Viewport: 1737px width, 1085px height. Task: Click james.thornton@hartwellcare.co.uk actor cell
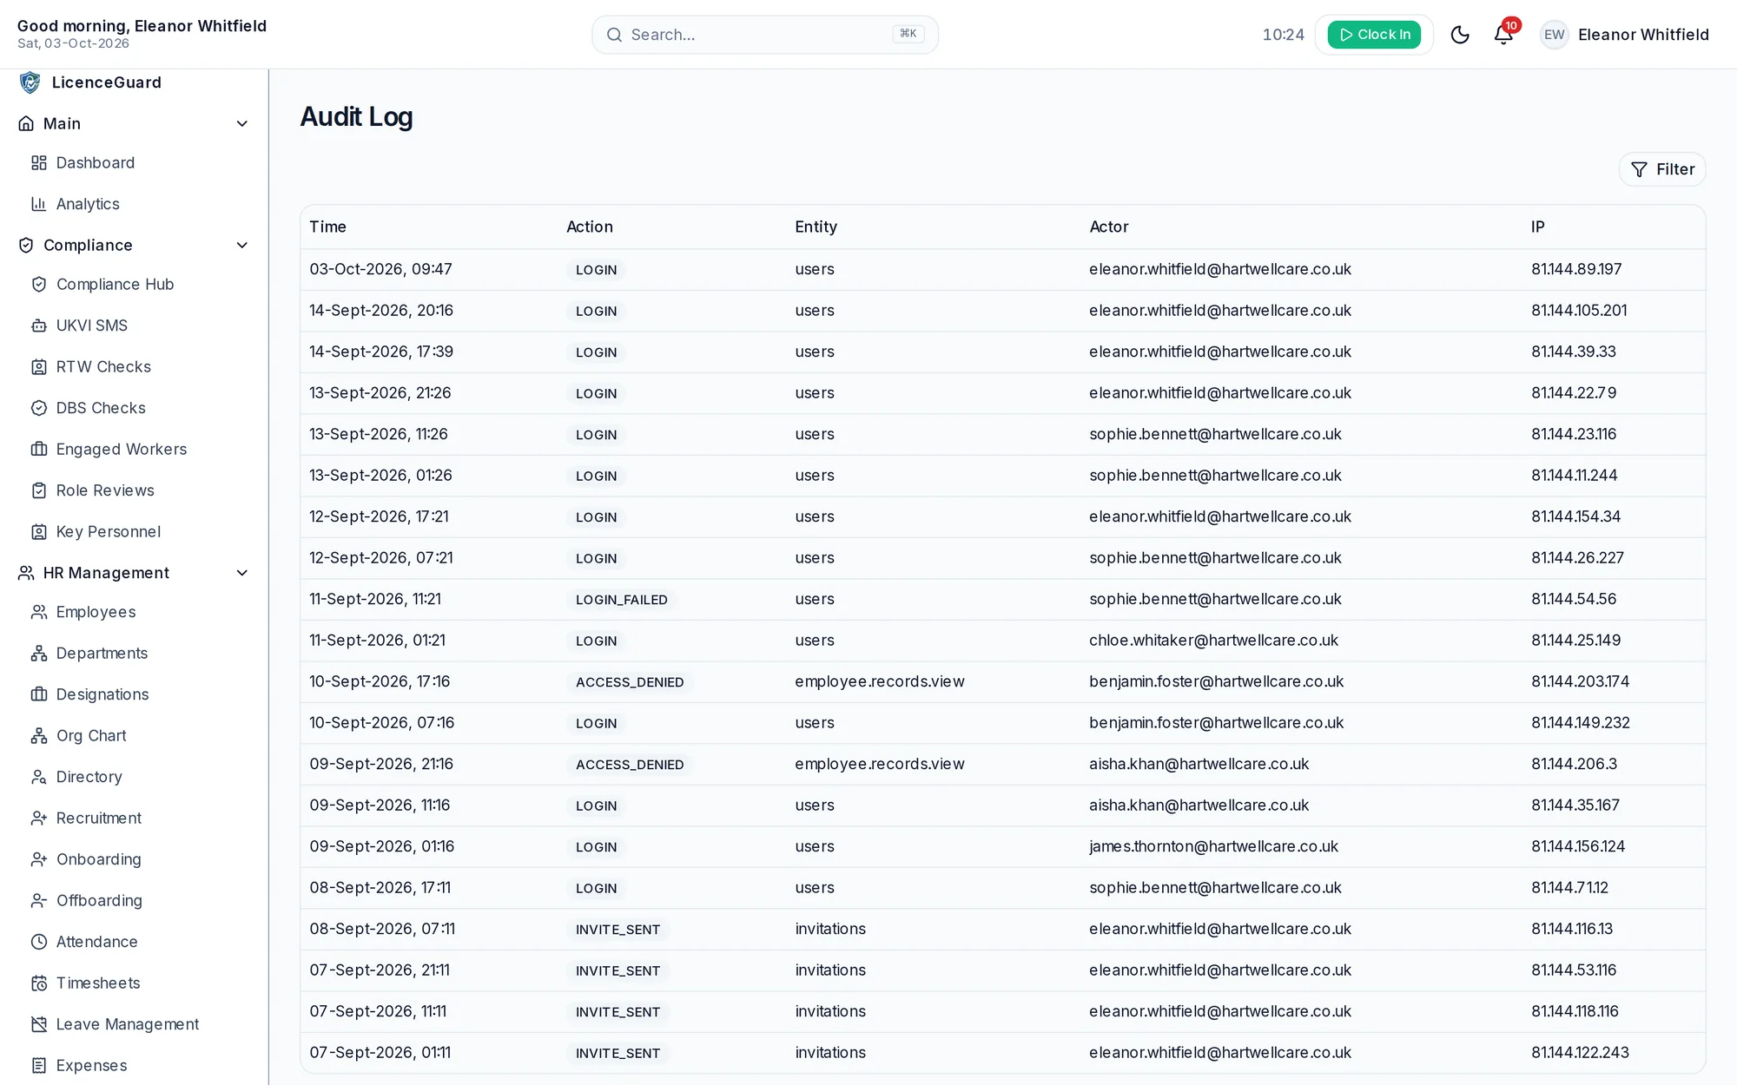coord(1213,846)
